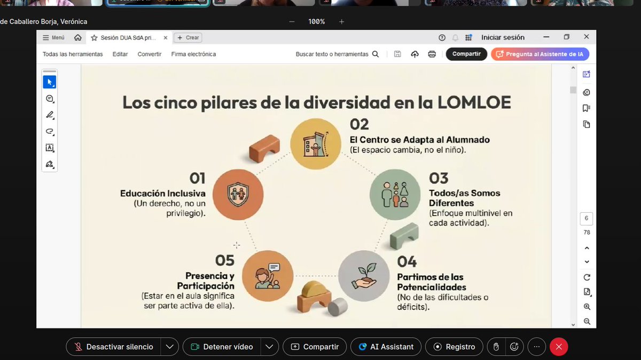Screen dimensions: 641x360
Task: Close the Sesión DUA SdA tab
Action: pos(166,38)
